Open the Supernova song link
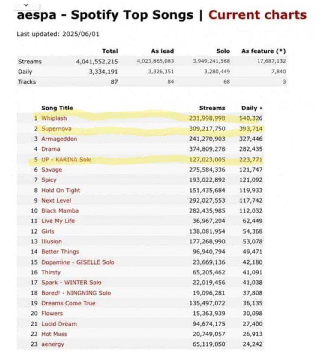Screen dimensions: 324x352 coord(56,129)
